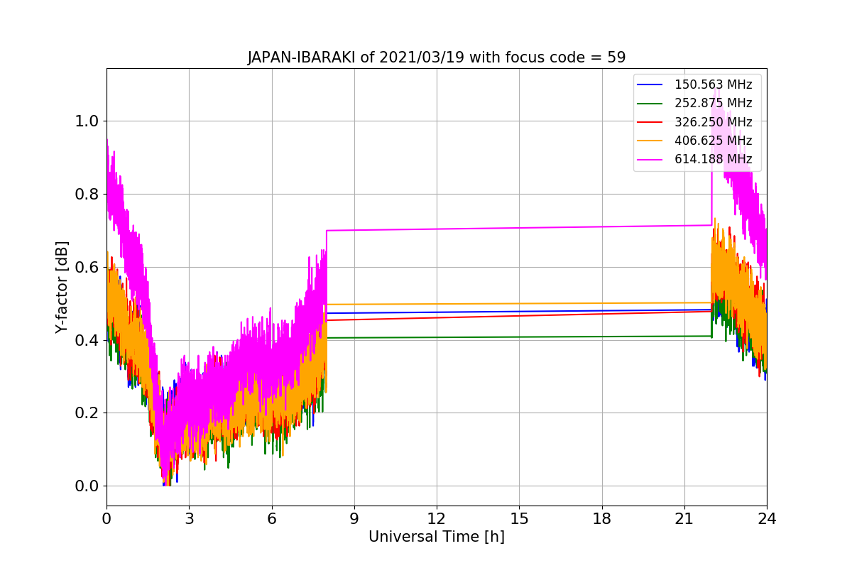Click the x-axis tick label 18

(x=601, y=518)
